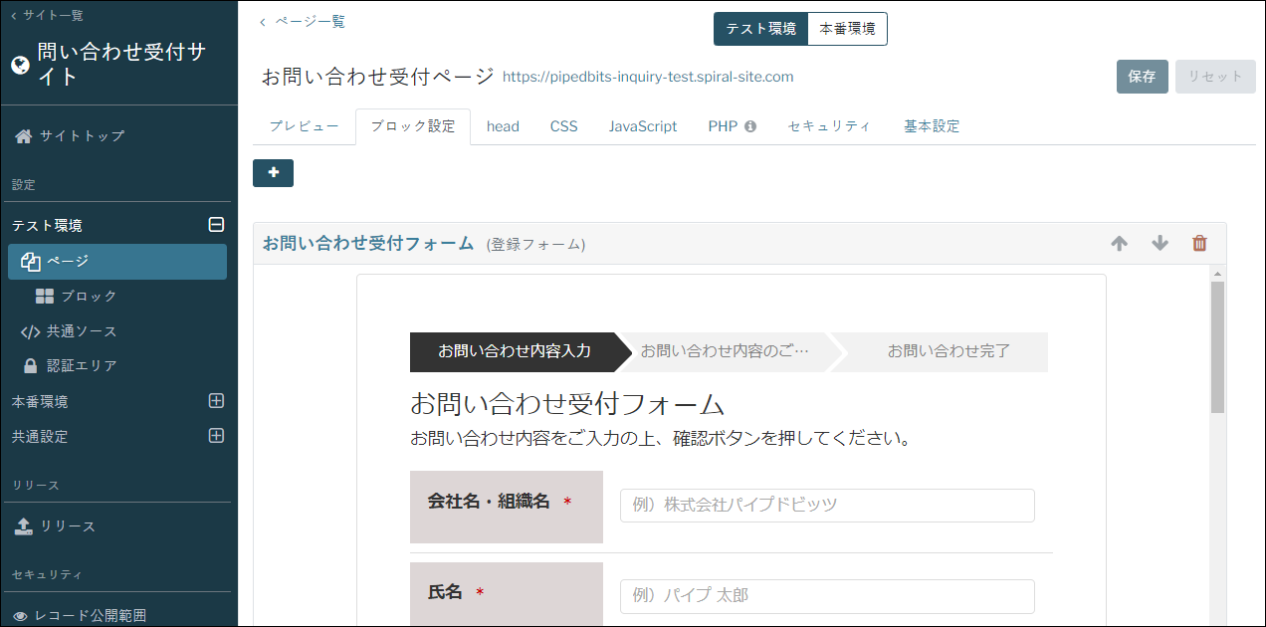Click the PHP info icon

(750, 126)
